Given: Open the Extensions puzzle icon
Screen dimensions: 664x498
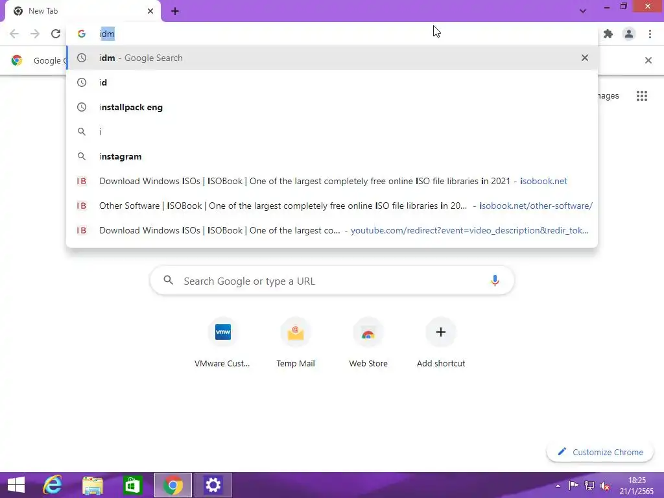Looking at the screenshot, I should click(608, 34).
